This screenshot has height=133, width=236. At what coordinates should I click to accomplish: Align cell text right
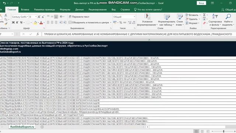56,23
